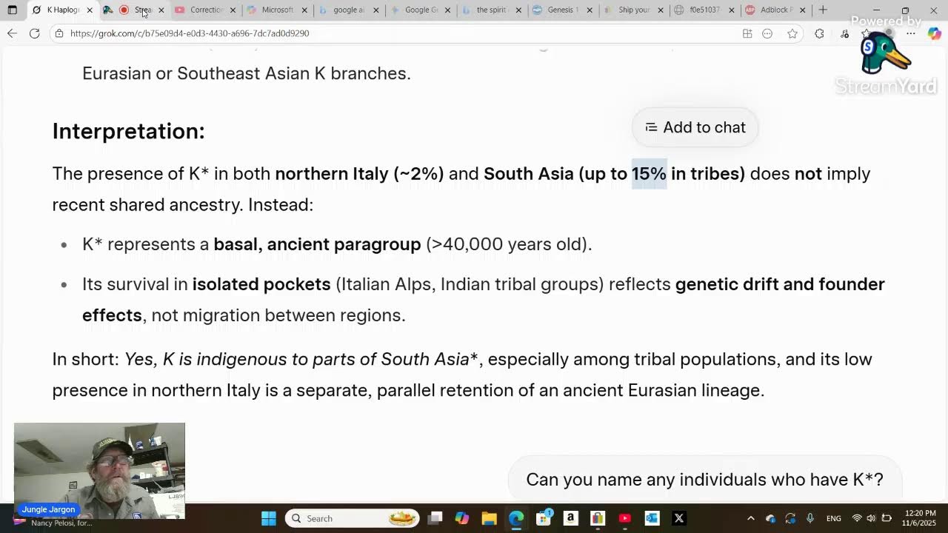Switch to the google ai tab
Screen dimensions: 948x533
click(348, 10)
